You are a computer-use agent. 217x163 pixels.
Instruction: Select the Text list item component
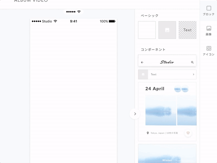tap(167, 74)
